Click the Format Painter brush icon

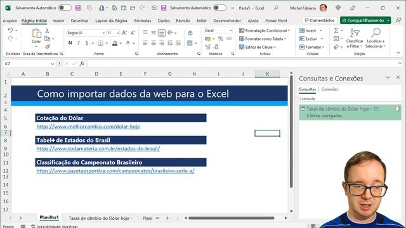coord(47,47)
